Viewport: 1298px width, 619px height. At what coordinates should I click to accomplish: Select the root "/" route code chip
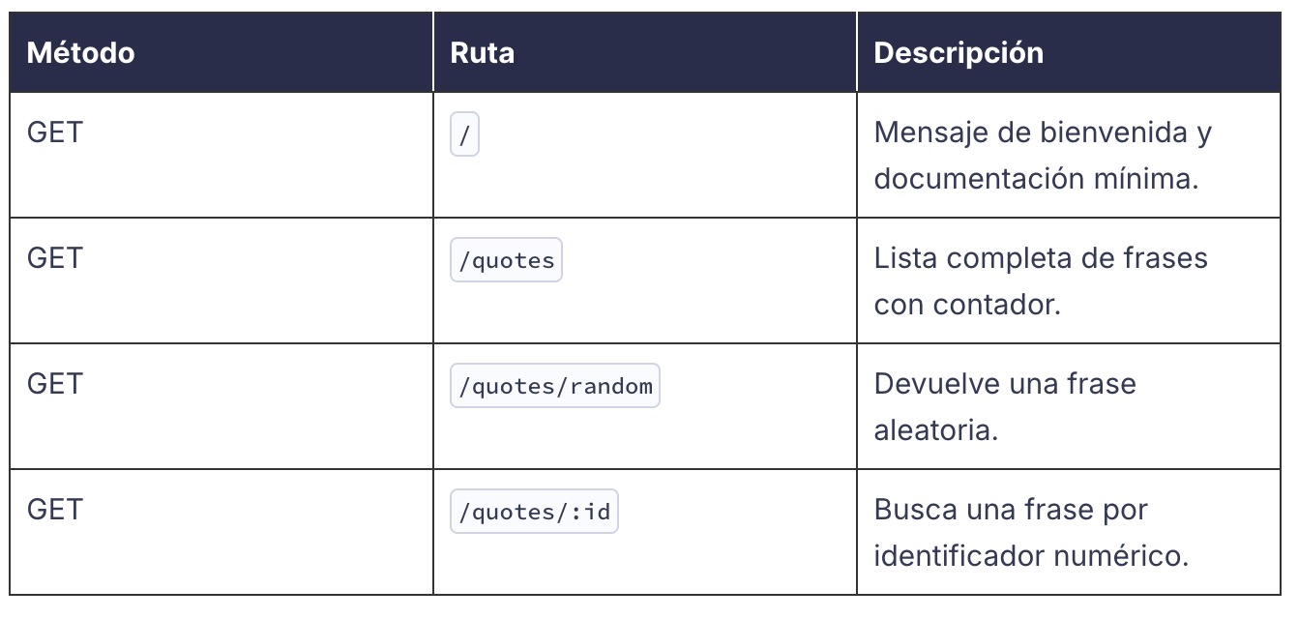pos(464,136)
